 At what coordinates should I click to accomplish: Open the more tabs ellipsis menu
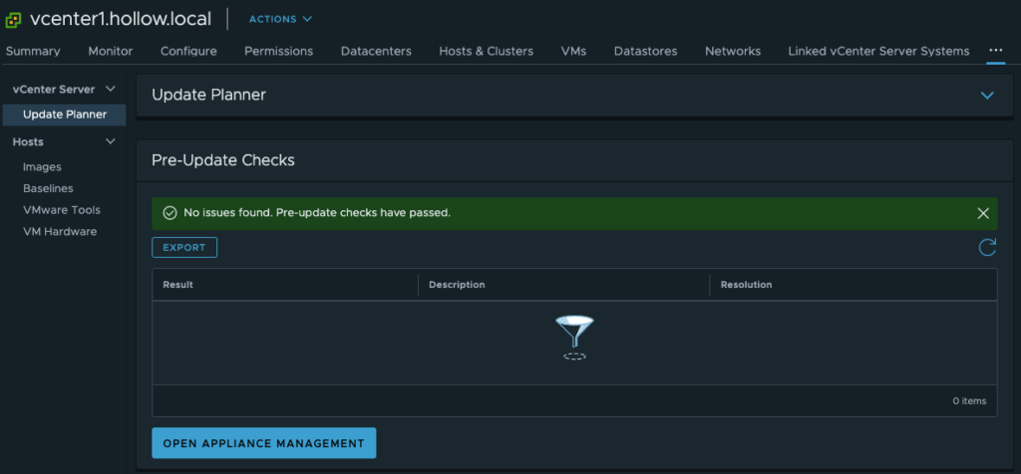click(x=995, y=51)
